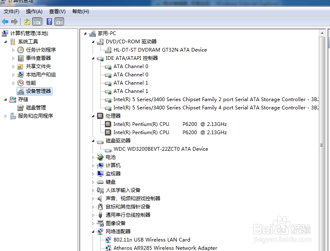The image size is (330, 251).
Task: Click the 任务计划程序 clock icon
Action: click(21, 50)
